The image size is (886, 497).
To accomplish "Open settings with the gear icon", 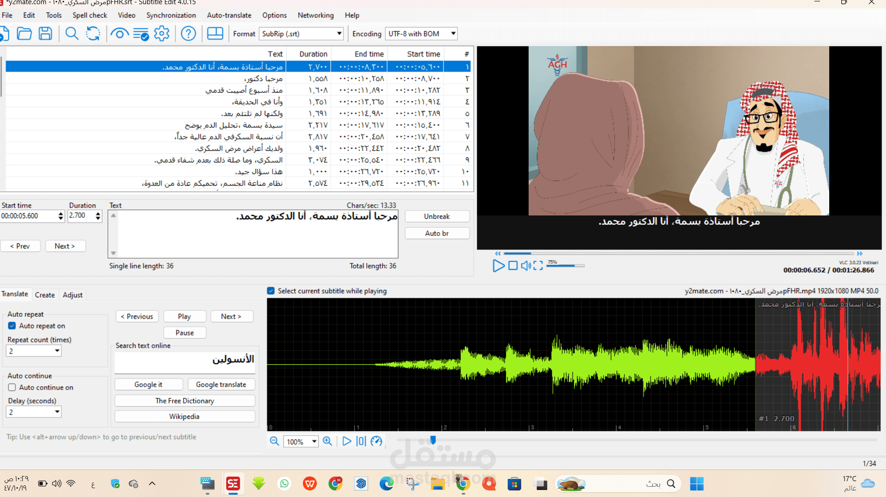I will click(x=162, y=34).
